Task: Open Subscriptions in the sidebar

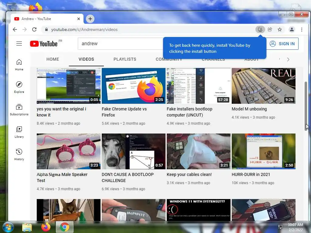Action: point(19,110)
